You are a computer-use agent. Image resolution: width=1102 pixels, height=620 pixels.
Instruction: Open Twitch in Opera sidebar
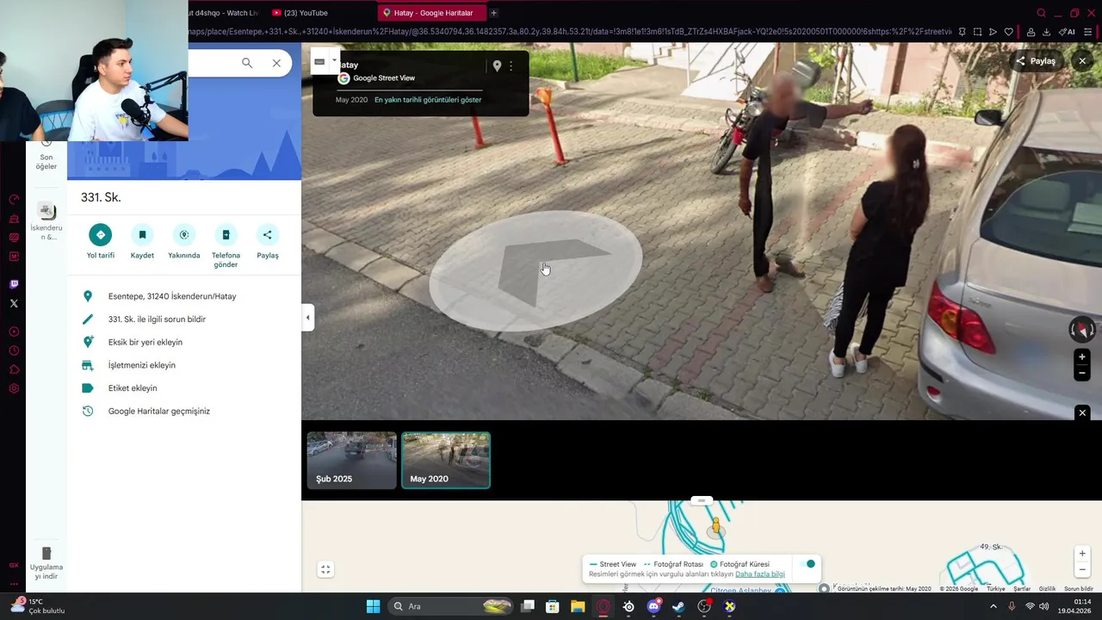tap(14, 284)
